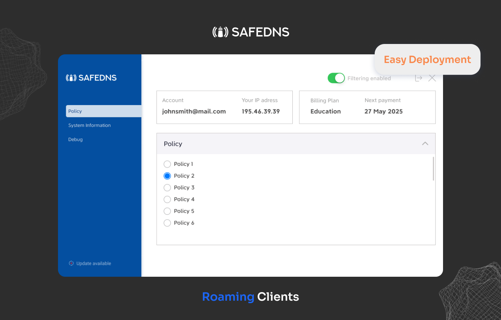Click the Education billing plan label
This screenshot has width=501, height=320.
325,111
